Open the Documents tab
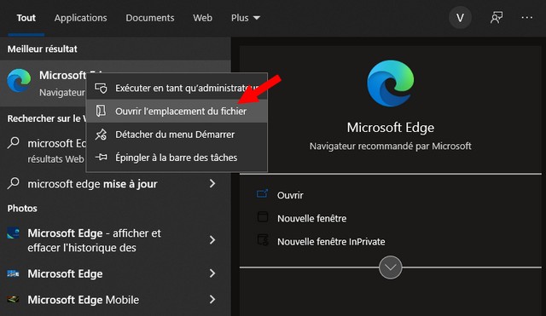This screenshot has width=546, height=316. tap(150, 18)
